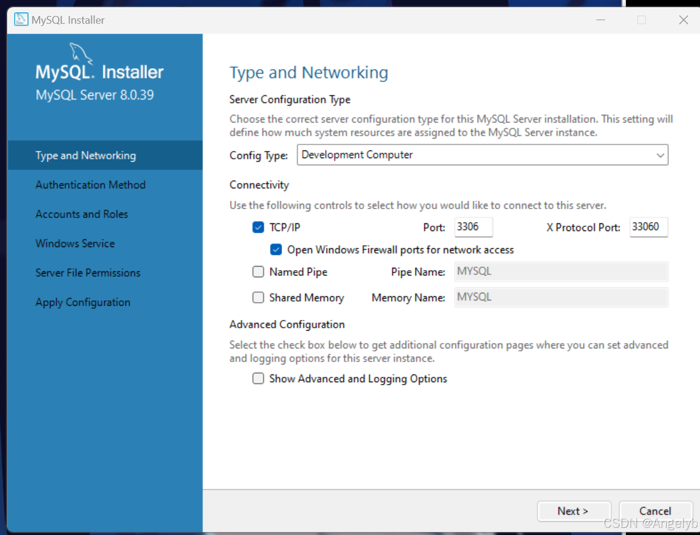Click the highlighted Type and Networking step
Image resolution: width=700 pixels, height=535 pixels.
(86, 155)
